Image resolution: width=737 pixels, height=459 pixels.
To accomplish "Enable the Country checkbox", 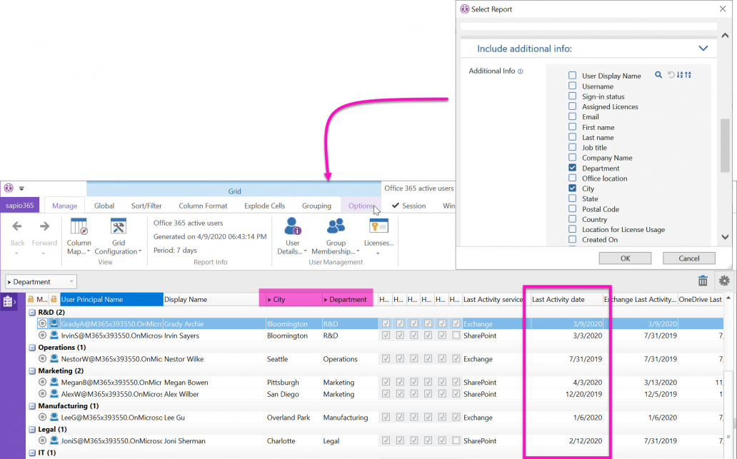I will tap(572, 219).
